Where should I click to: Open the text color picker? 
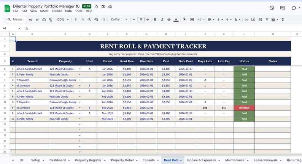pos(176,20)
